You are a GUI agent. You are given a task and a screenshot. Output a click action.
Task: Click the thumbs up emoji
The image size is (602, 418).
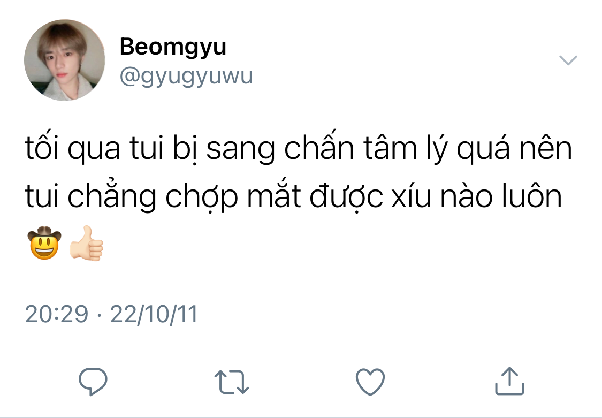(86, 243)
